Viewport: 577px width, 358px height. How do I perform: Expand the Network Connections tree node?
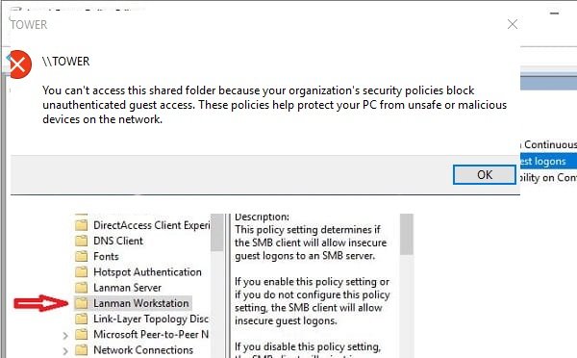click(65, 350)
